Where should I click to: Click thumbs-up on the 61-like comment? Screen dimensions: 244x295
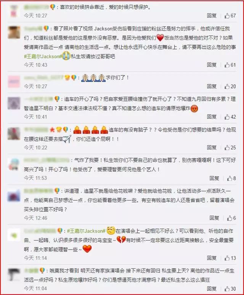[230, 65]
